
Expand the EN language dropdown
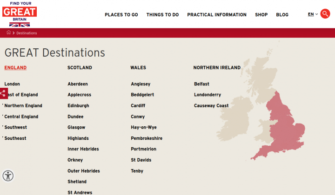point(313,14)
